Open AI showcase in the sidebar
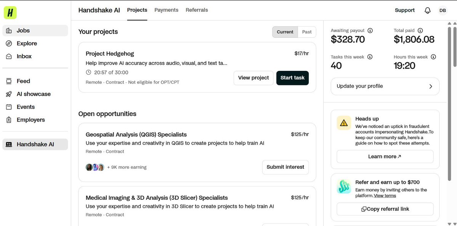Viewport: 457px width, 226px height. (35, 94)
